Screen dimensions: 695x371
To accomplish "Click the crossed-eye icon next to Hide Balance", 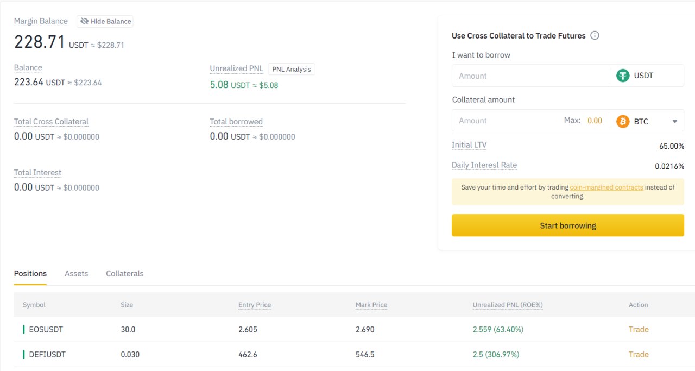I will coord(84,21).
